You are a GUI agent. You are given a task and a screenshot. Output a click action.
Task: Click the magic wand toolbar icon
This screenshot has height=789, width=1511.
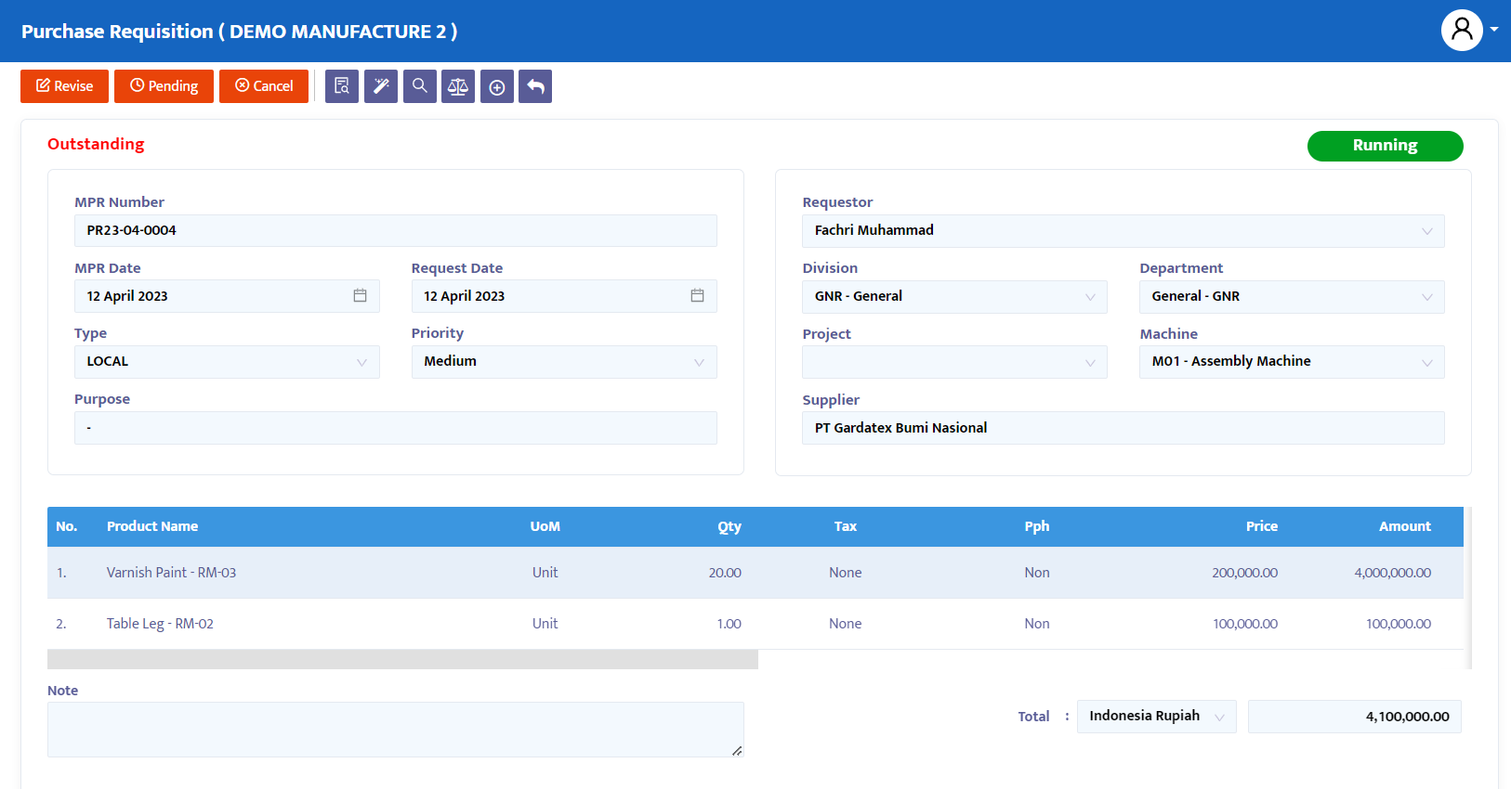pyautogui.click(x=381, y=86)
